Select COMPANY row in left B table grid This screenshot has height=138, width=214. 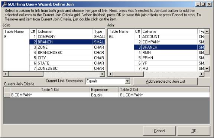(x=67, y=37)
